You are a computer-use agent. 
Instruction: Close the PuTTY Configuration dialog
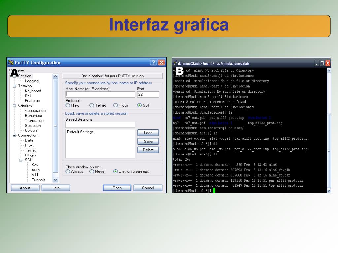coord(161,62)
